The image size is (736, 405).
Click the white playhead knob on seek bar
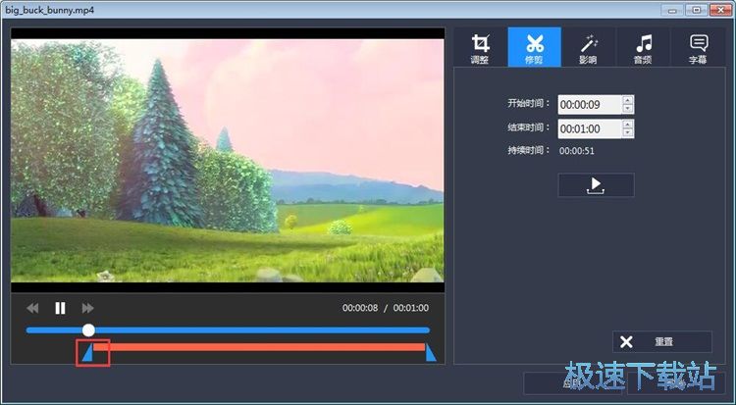(x=88, y=329)
